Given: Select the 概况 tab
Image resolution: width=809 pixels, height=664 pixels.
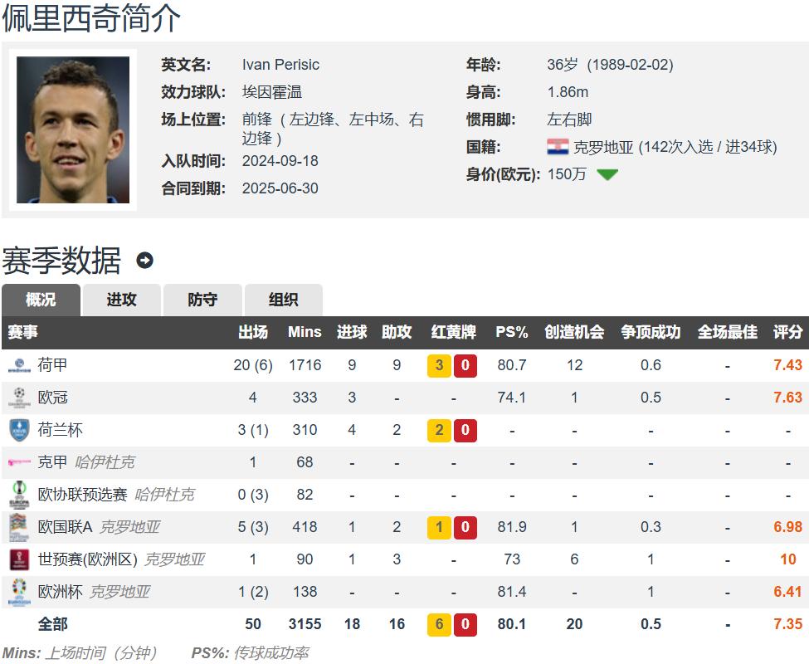Looking at the screenshot, I should tap(41, 300).
